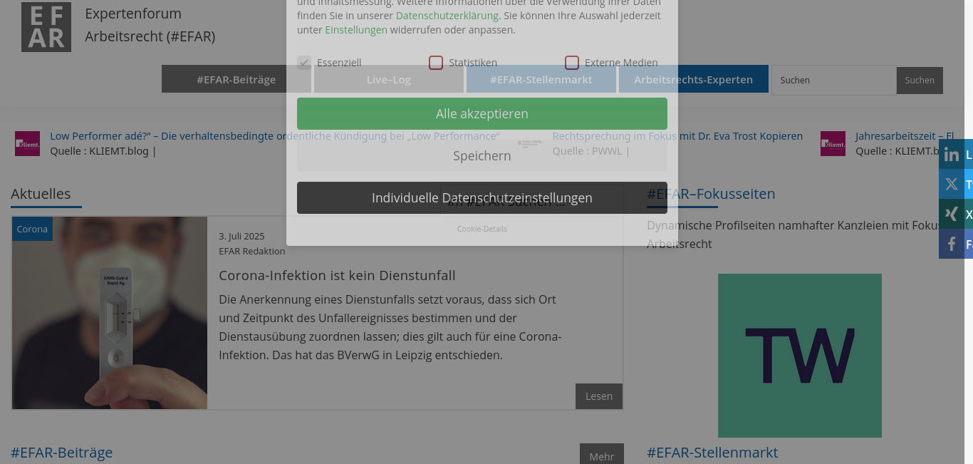This screenshot has width=973, height=464.
Task: Open the #EFAR-Beiträge navigation item
Action: pos(236,79)
